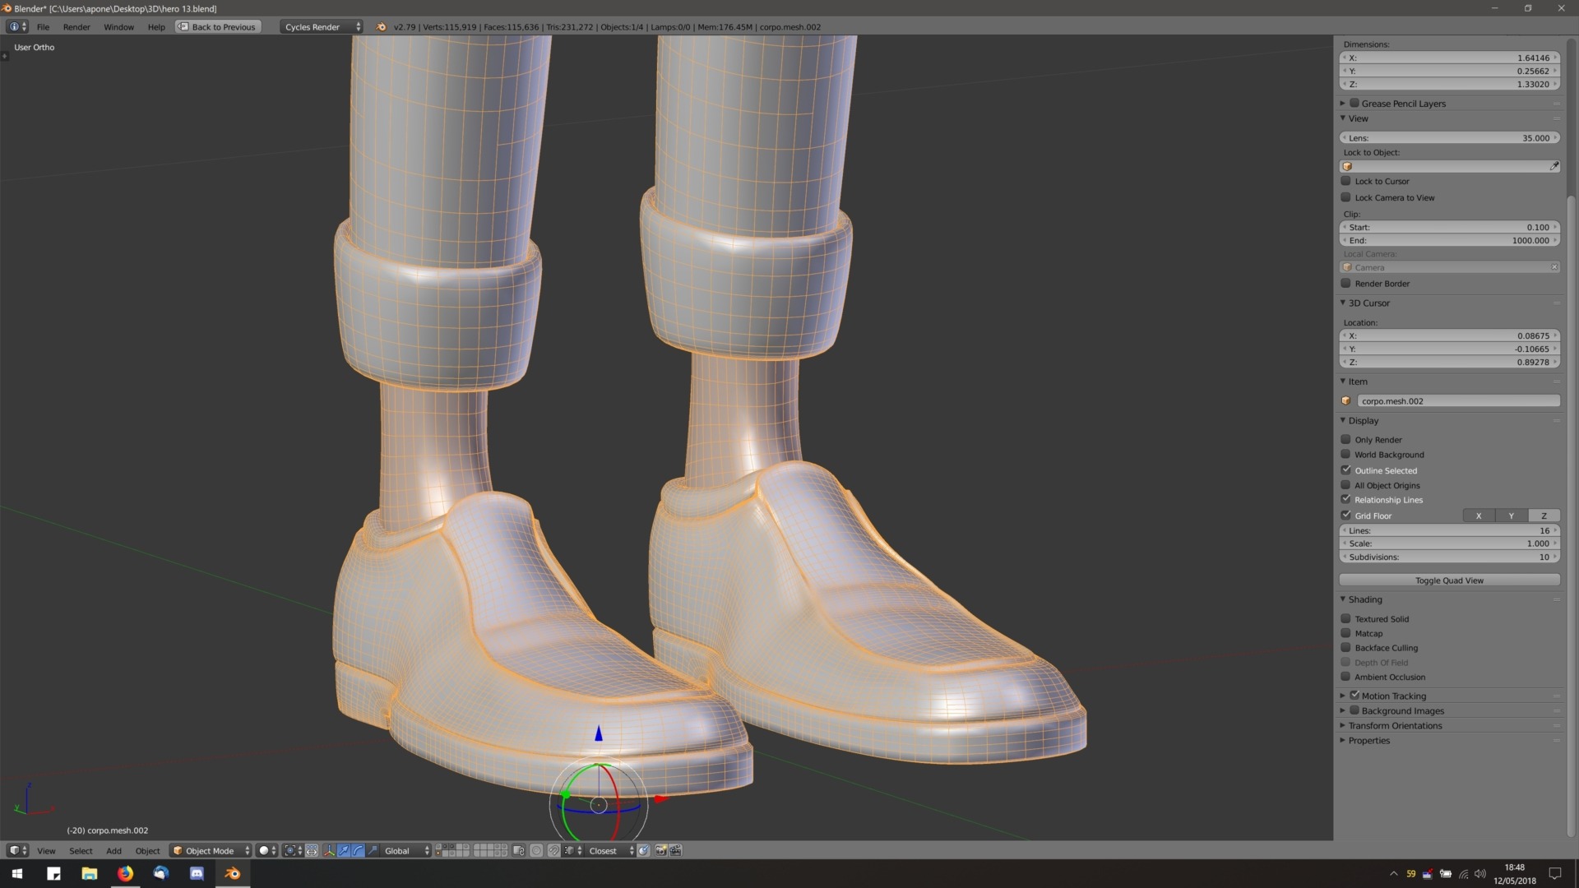Enable Textured Solid checkbox
The width and height of the screenshot is (1579, 888).
click(1346, 618)
